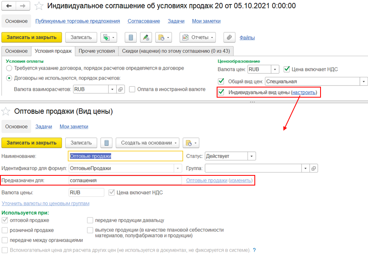Click the open button next to Валюта взаиморасчетов
The width and height of the screenshot is (368, 256).
click(x=120, y=89)
